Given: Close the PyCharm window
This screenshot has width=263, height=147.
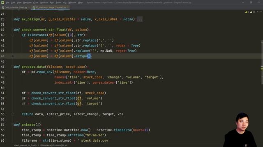Looking at the screenshot, I should (259, 2).
